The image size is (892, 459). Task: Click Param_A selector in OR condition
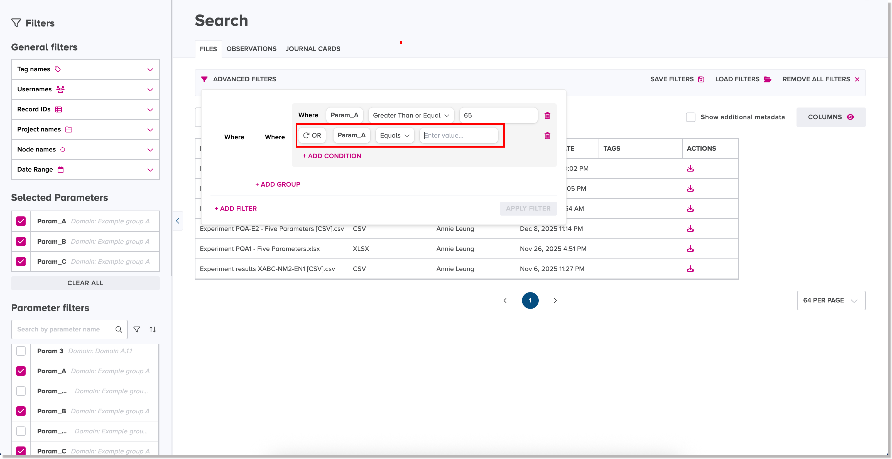click(x=351, y=135)
